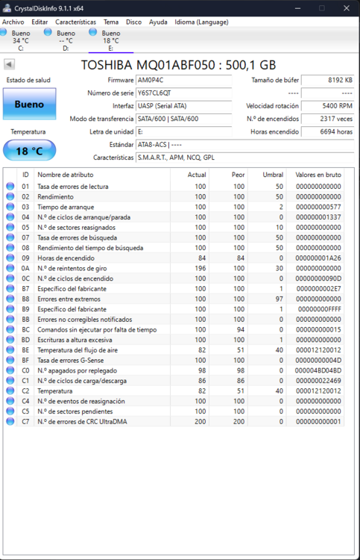Image resolution: width=360 pixels, height=560 pixels.
Task: Click the power-on hours field 6694 horas
Action: click(327, 131)
